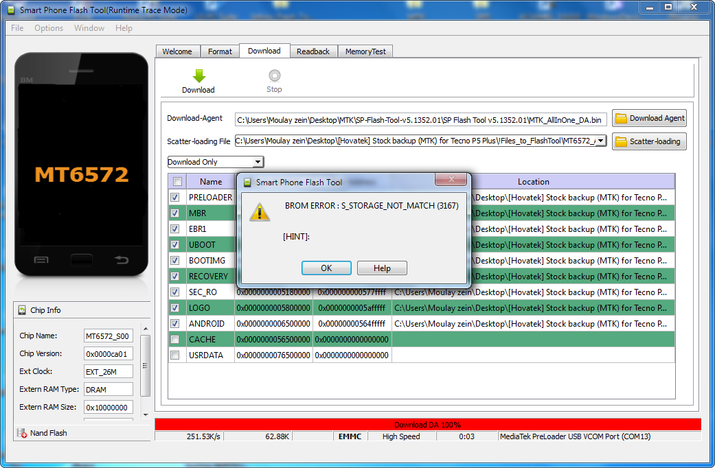This screenshot has width=715, height=468.
Task: Click the Location column header
Action: coord(533,181)
